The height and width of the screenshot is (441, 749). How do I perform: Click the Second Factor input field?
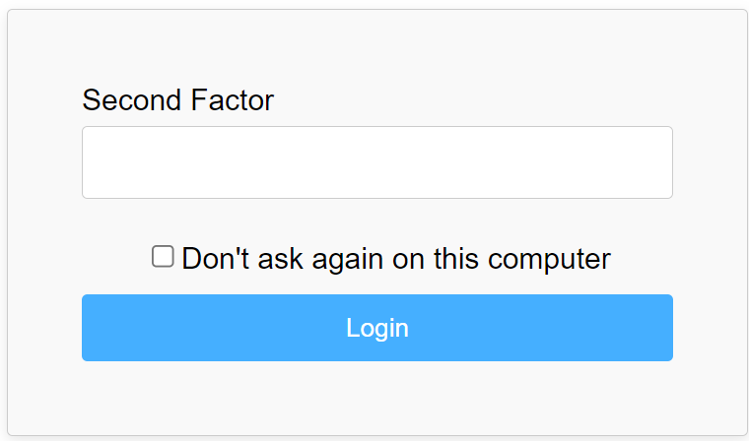(x=377, y=162)
